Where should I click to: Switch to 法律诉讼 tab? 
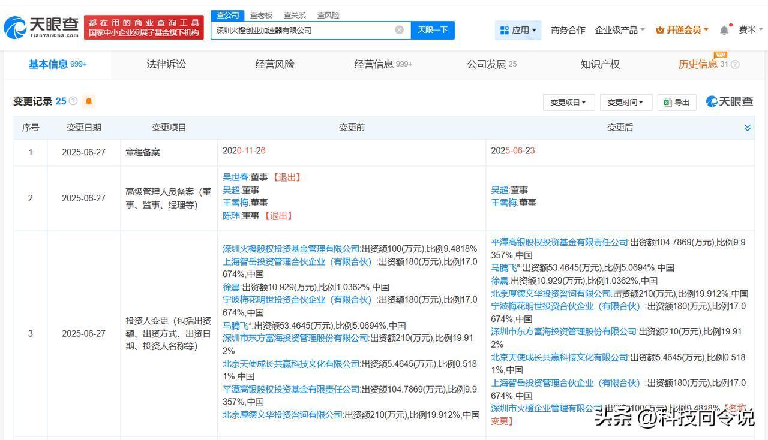(166, 64)
